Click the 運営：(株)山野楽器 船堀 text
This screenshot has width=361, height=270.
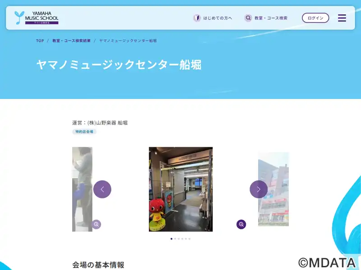[100, 123]
